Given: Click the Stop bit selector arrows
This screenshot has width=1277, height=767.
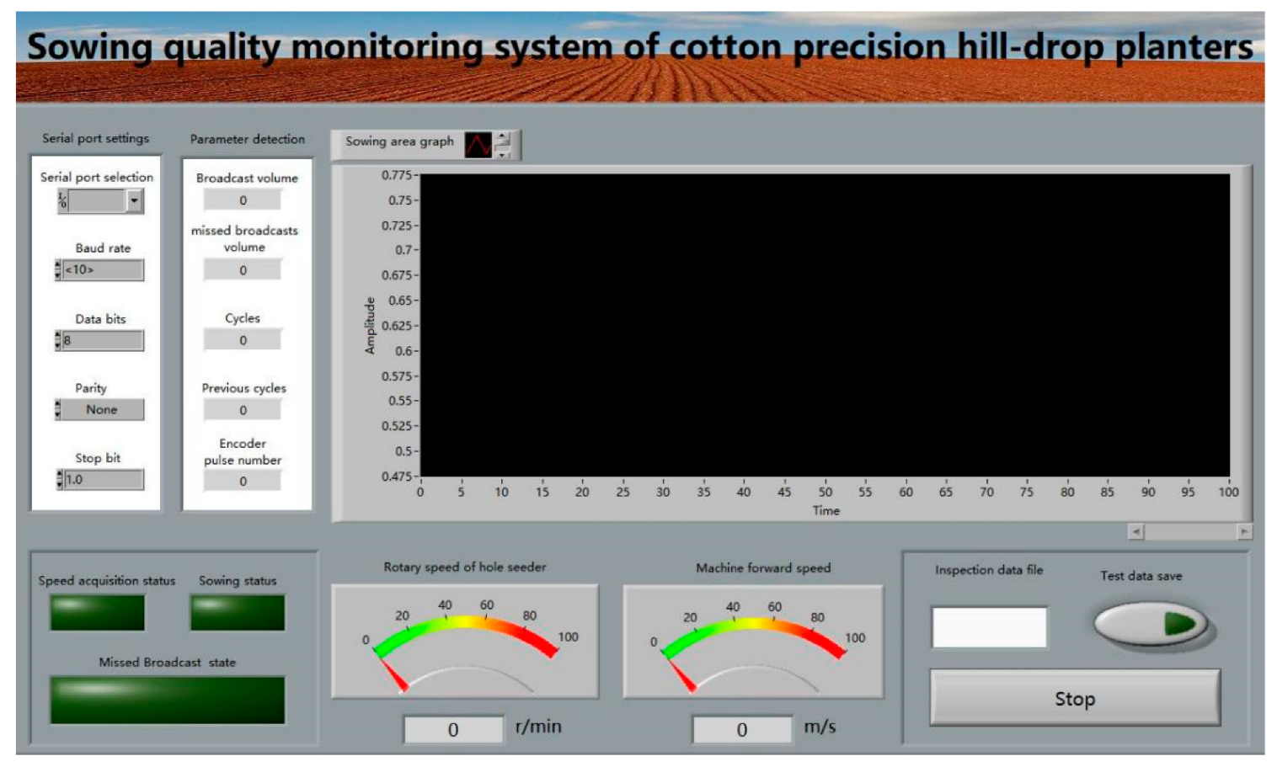Looking at the screenshot, I should tap(59, 480).
